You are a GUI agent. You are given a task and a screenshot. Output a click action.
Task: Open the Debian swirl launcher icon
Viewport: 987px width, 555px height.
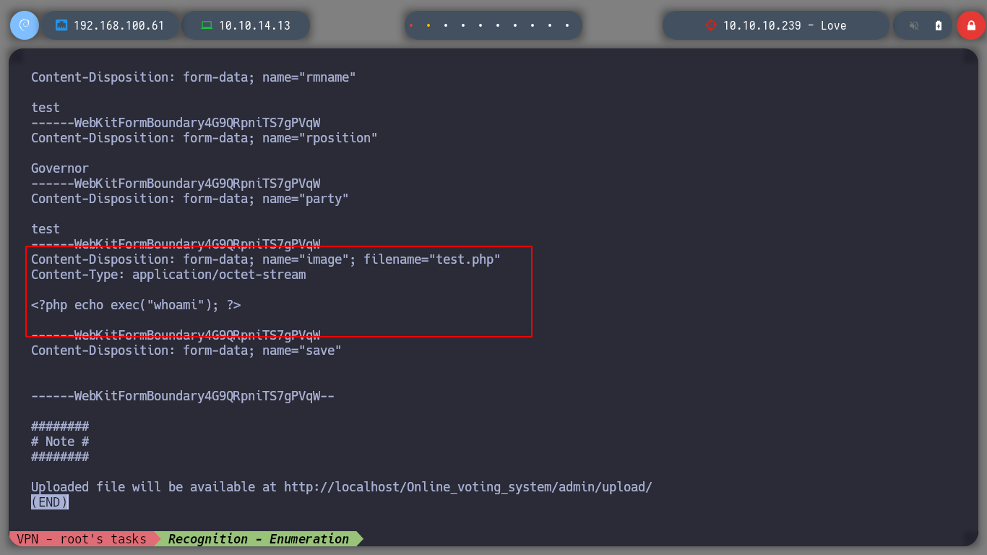pyautogui.click(x=24, y=25)
